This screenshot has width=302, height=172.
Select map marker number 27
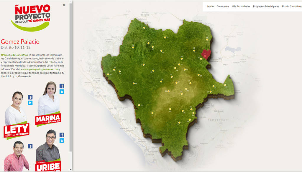click(x=225, y=85)
